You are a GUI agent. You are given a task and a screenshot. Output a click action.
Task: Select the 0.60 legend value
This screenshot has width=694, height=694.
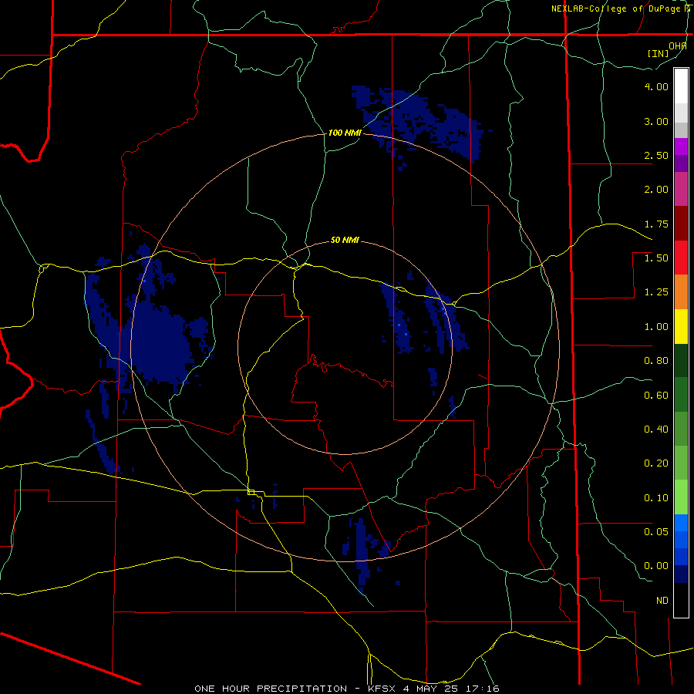pos(656,396)
